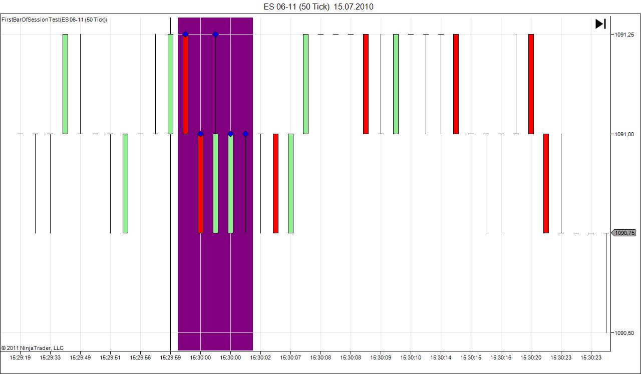Click the 15:30:09 time axis label
This screenshot has width=641, height=374.
[x=381, y=357]
